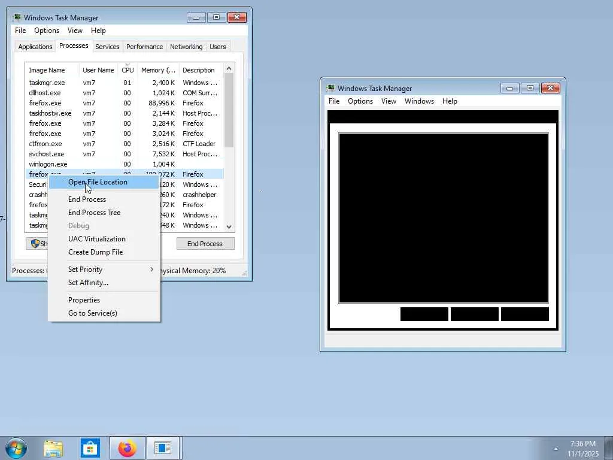The height and width of the screenshot is (460, 613).
Task: Open View menu in right Task Manager
Action: [x=389, y=101]
